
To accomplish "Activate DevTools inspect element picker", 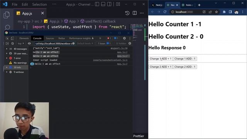I will (x=7, y=38).
